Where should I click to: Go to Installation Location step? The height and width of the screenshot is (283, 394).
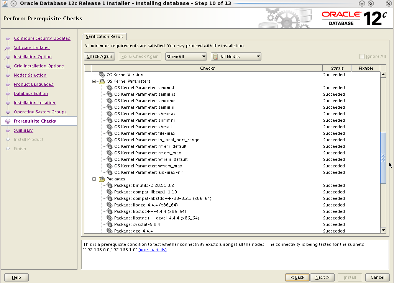point(34,103)
